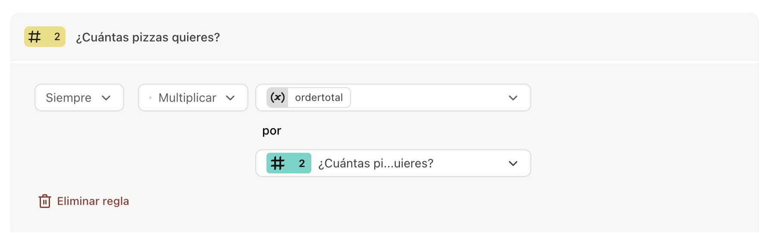Click the hash icon in yellow badge
The height and width of the screenshot is (233, 771).
(x=35, y=37)
